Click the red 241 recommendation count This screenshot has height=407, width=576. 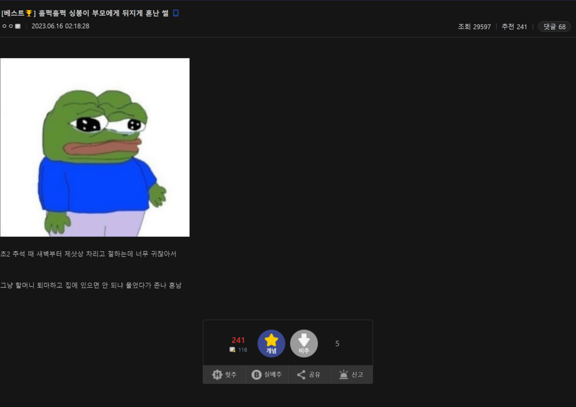[238, 340]
